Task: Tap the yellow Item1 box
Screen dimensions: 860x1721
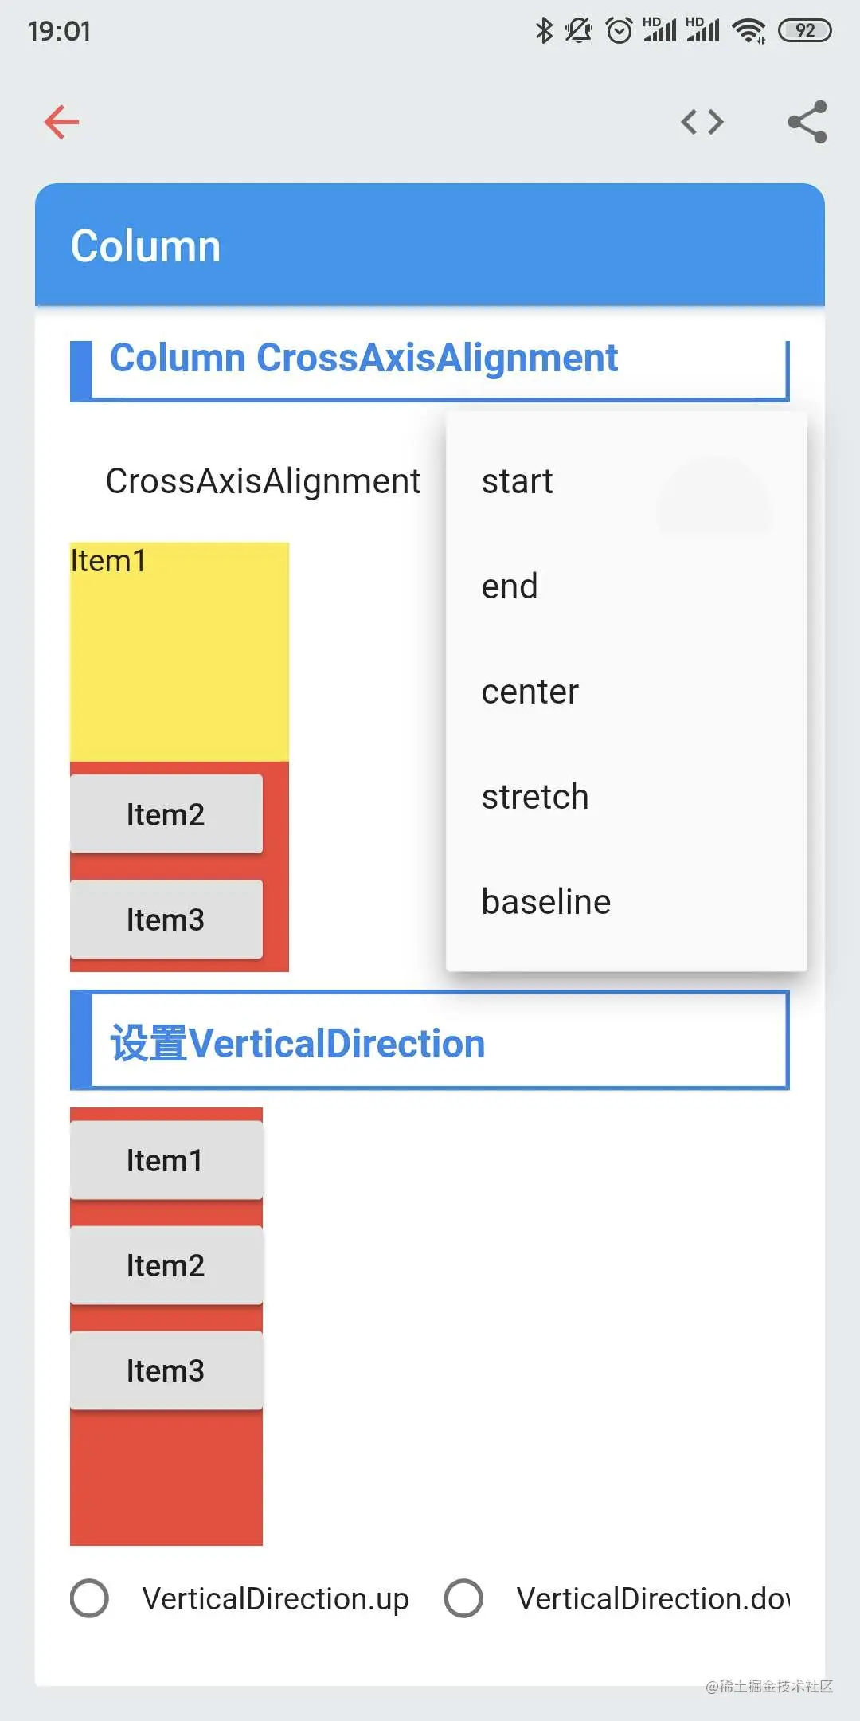Action: (x=179, y=652)
